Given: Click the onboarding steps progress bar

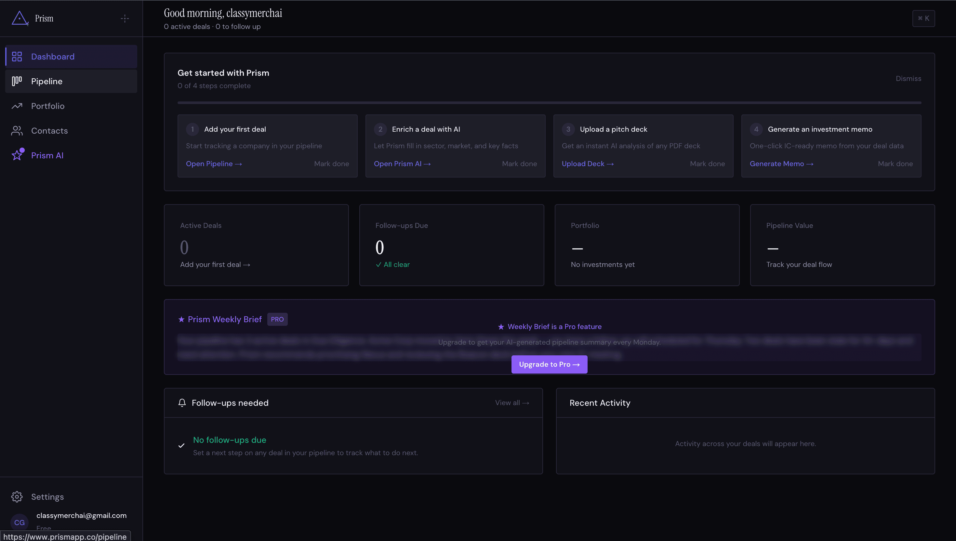Looking at the screenshot, I should click(x=549, y=102).
